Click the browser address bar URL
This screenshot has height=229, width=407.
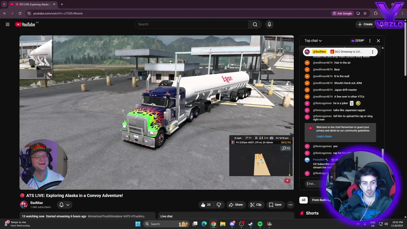(58, 13)
